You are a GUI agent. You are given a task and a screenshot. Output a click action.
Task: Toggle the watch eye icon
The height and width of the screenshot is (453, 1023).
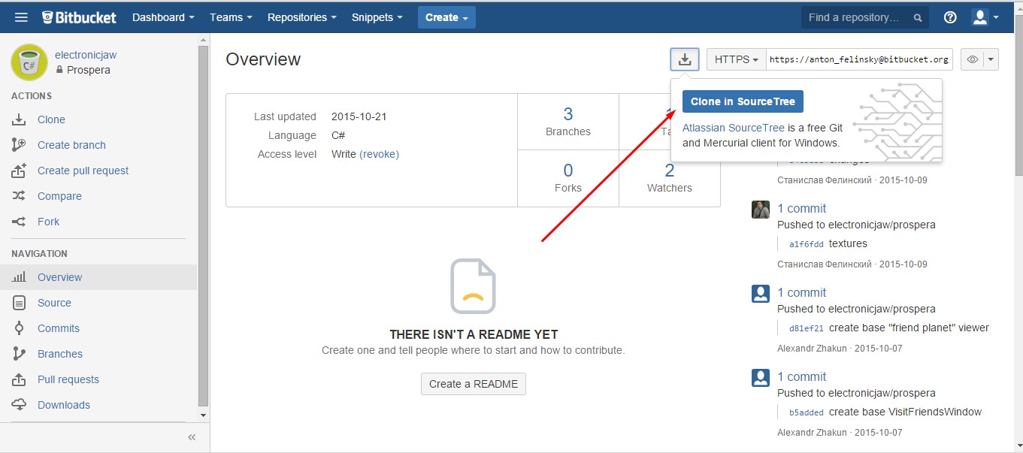coord(973,59)
